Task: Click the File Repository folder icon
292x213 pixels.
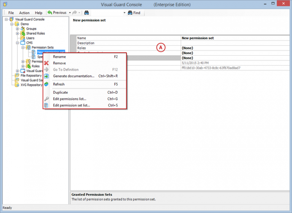Action: (17, 75)
